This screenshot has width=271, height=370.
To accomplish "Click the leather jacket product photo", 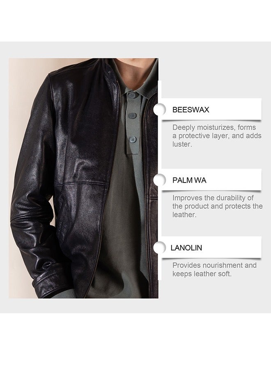I will (83, 178).
